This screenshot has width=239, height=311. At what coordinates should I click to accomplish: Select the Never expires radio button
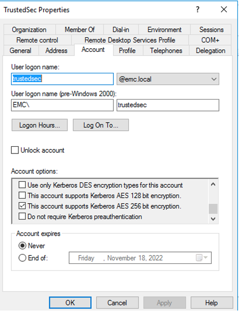22,245
